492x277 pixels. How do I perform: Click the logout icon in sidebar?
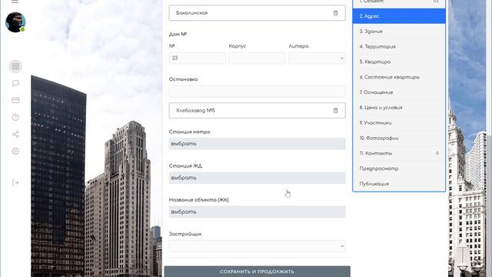[15, 183]
